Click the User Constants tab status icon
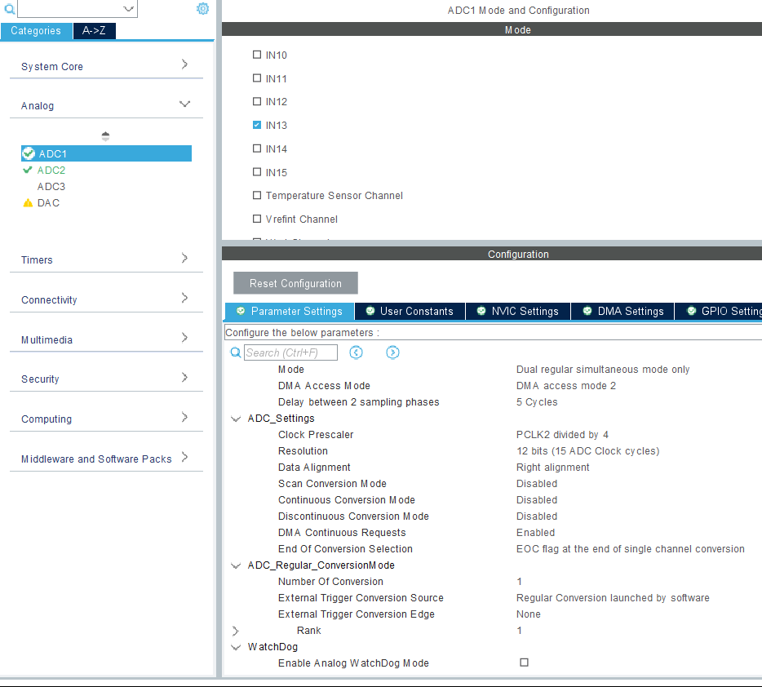This screenshot has width=762, height=687. pyautogui.click(x=370, y=311)
